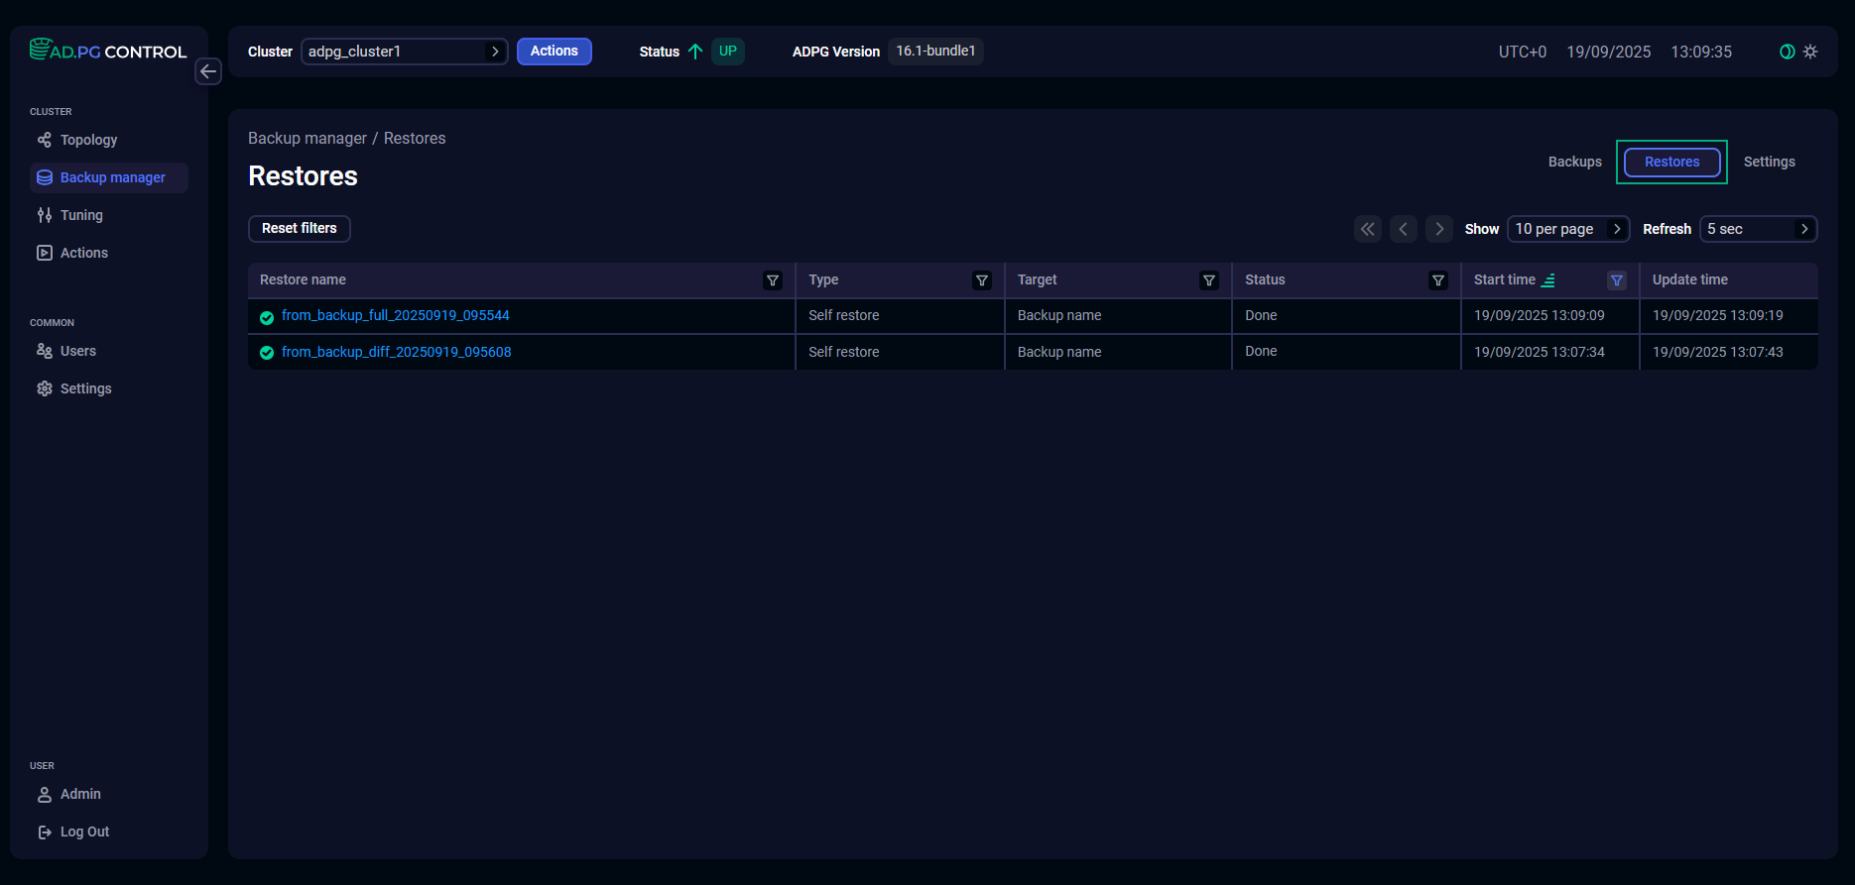
Task: Open the Type column filter
Action: click(x=982, y=280)
